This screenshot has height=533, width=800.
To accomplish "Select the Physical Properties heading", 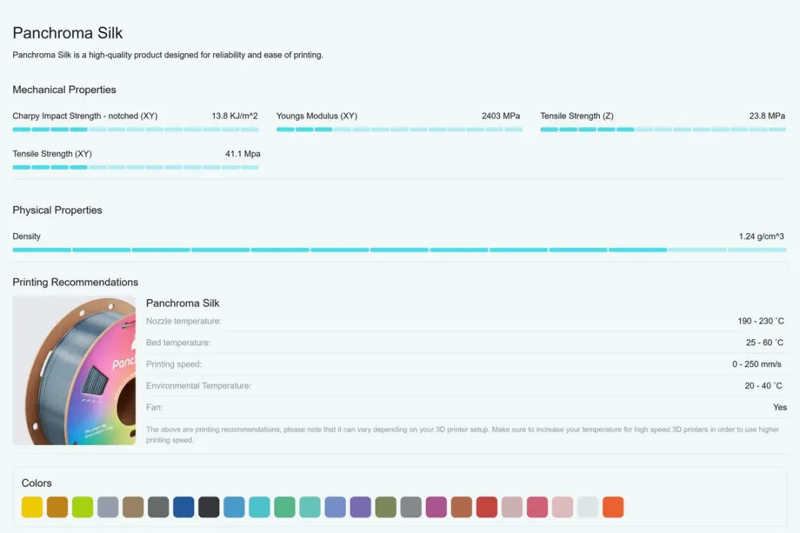I will pyautogui.click(x=57, y=210).
